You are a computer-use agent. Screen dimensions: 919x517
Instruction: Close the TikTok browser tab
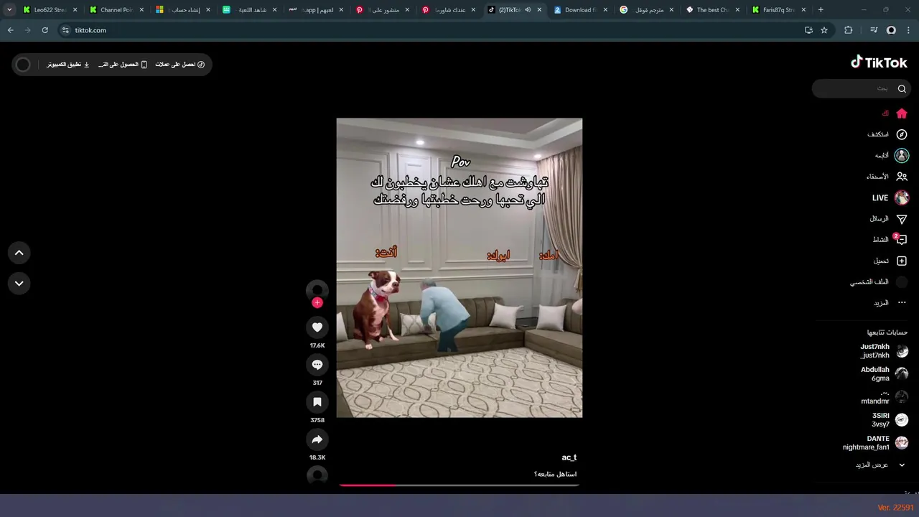tap(539, 10)
